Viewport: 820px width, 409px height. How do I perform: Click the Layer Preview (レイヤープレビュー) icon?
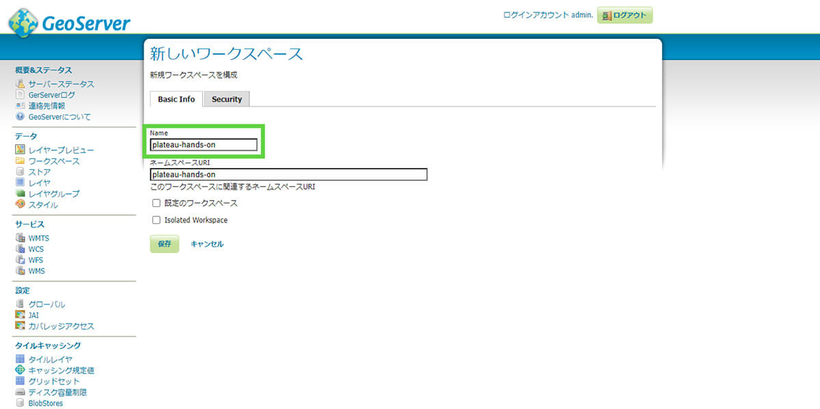(x=20, y=150)
